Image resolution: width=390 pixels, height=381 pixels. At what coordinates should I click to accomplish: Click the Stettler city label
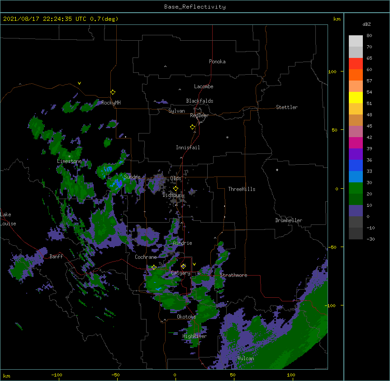click(x=286, y=107)
